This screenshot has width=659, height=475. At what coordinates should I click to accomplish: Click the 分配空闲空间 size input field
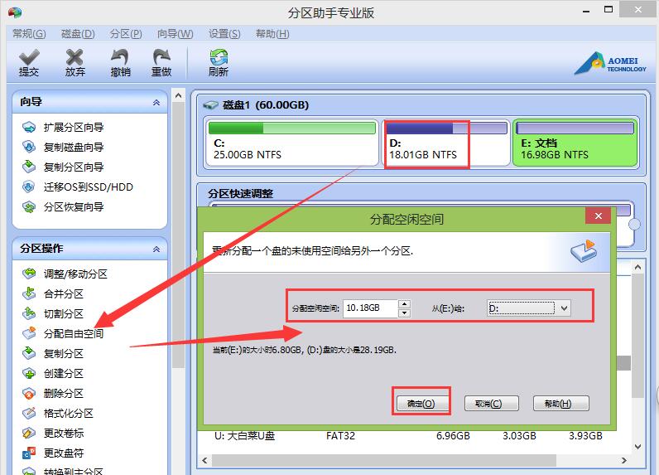pyautogui.click(x=370, y=308)
